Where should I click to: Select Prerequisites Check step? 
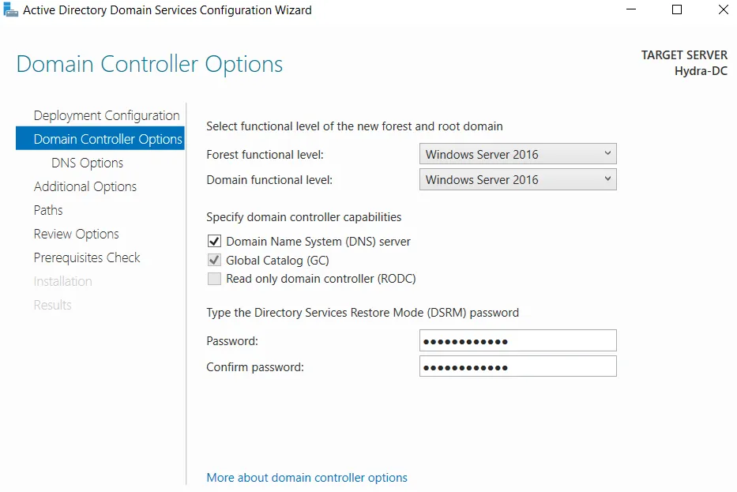87,257
